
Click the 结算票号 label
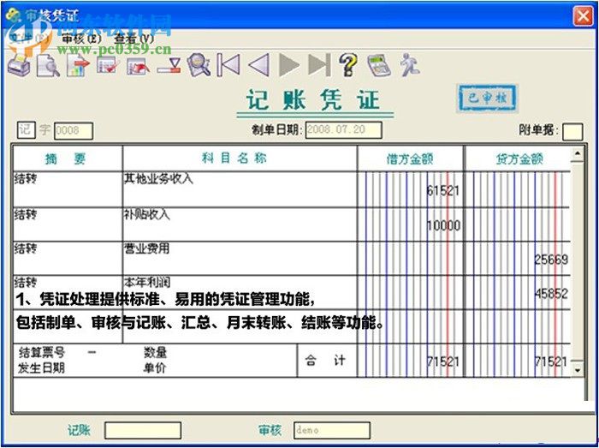42,352
